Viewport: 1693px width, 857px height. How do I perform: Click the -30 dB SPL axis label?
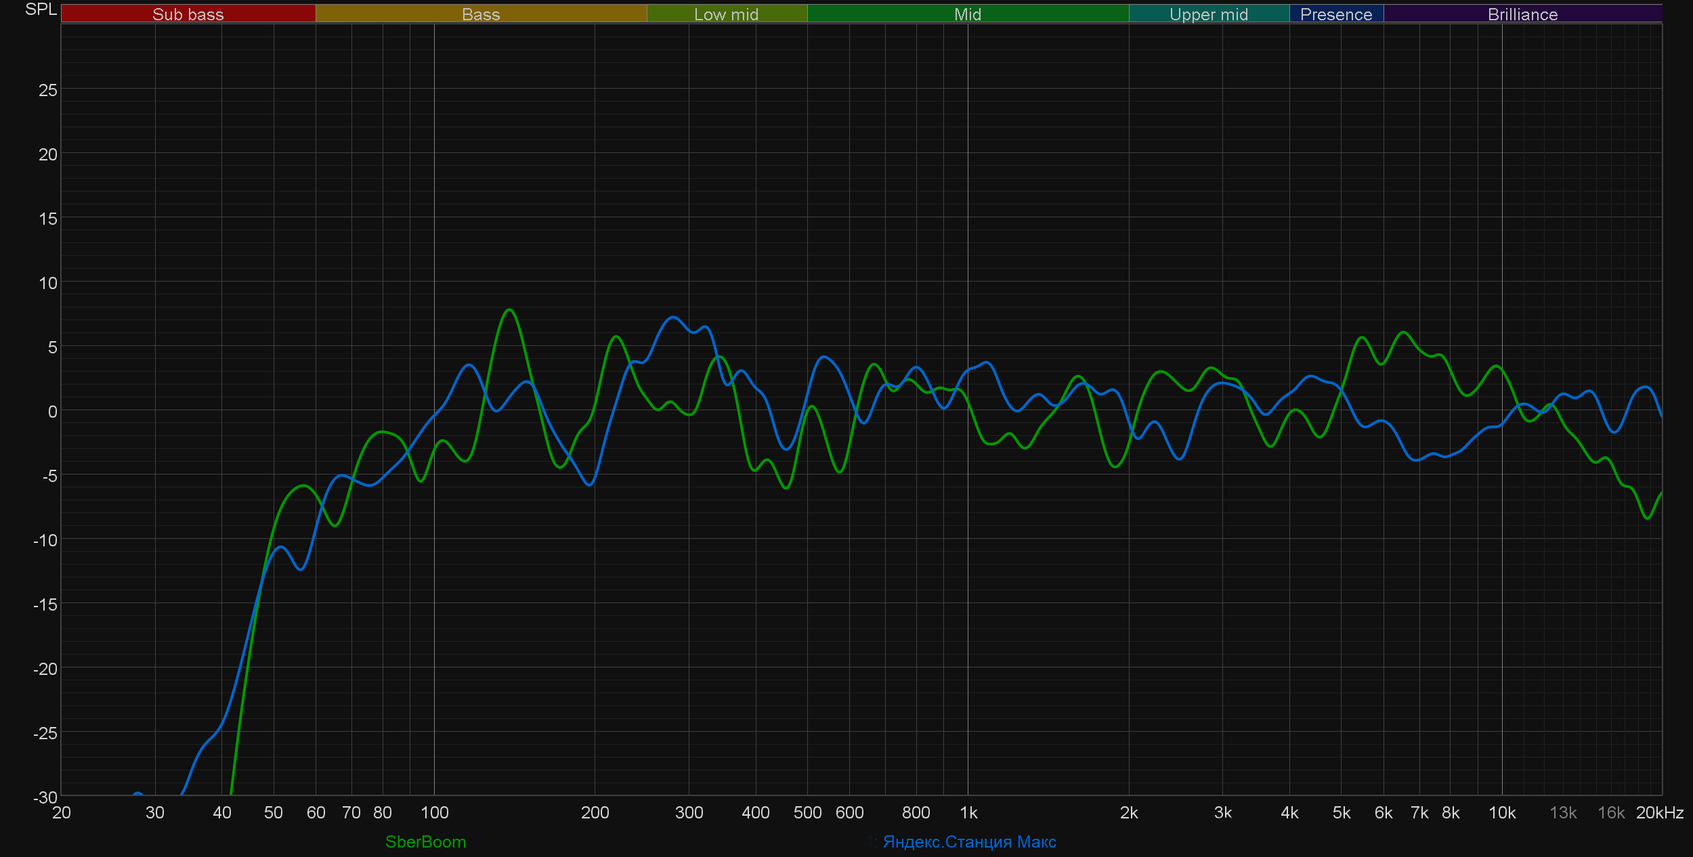tap(45, 797)
